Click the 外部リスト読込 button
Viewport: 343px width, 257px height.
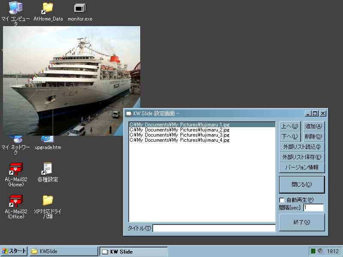pos(301,147)
